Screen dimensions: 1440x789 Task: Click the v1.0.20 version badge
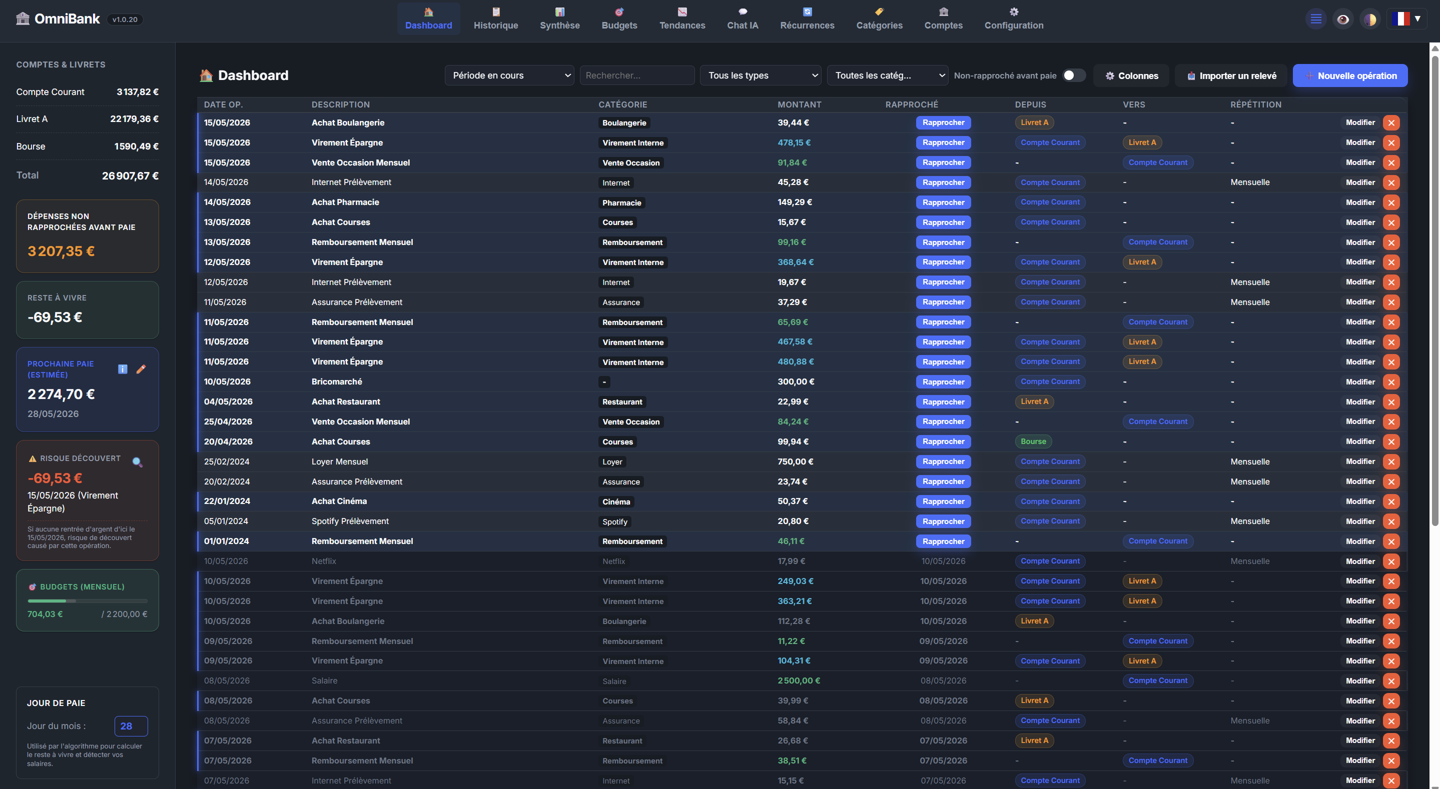125,19
